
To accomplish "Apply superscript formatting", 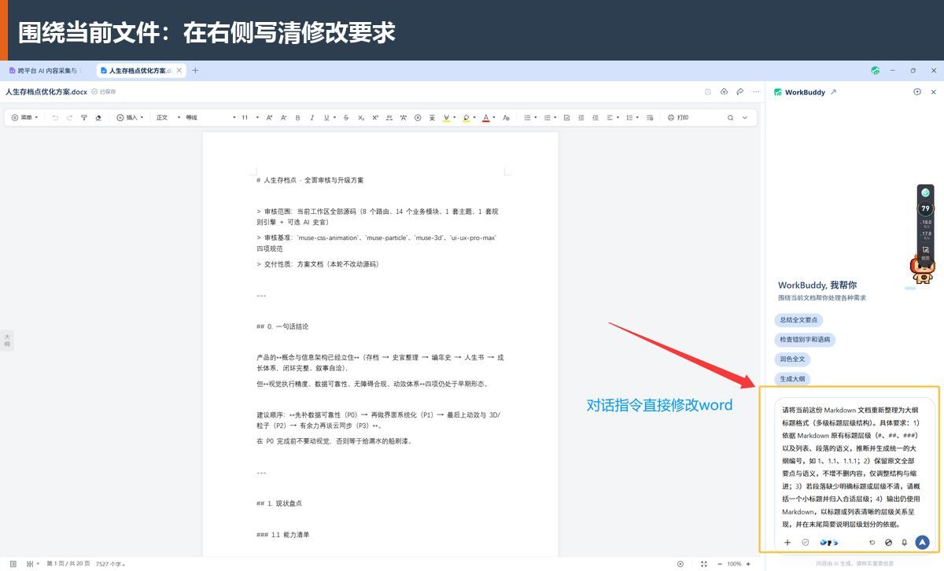I will click(x=375, y=118).
